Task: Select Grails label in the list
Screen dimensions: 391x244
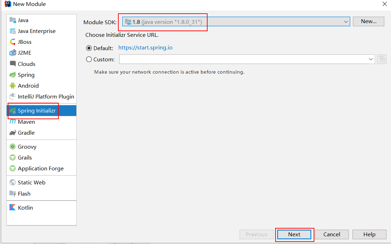Action: [x=25, y=158]
